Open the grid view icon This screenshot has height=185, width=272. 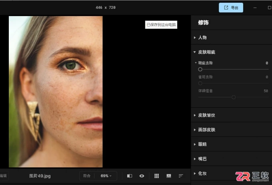(x=157, y=176)
